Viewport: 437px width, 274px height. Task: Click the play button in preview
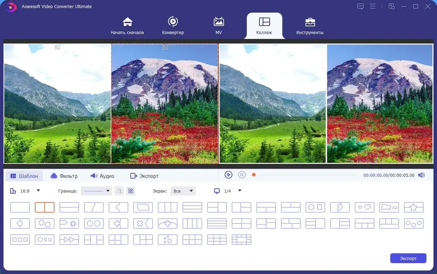click(228, 175)
